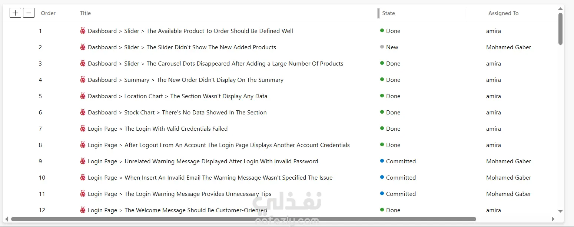This screenshot has width=574, height=227.
Task: Click bug icon for 'Valid Credentials Failed' item
Action: pyautogui.click(x=83, y=128)
